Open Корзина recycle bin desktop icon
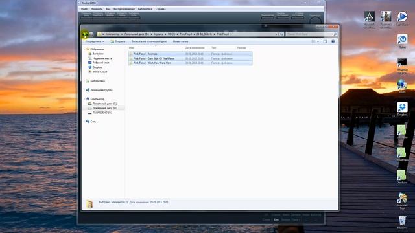 click(402, 222)
